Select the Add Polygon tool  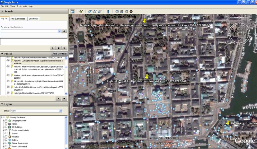(90, 12)
